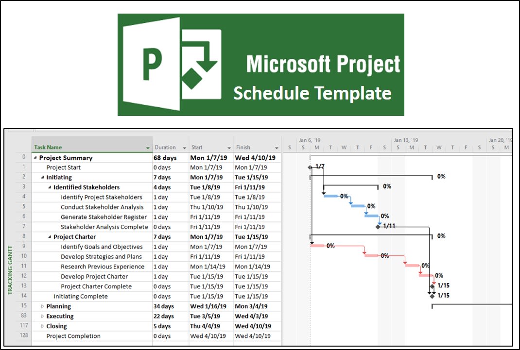The image size is (520, 350).
Task: Click the Jan 13, '19 timescale header
Action: [406, 140]
